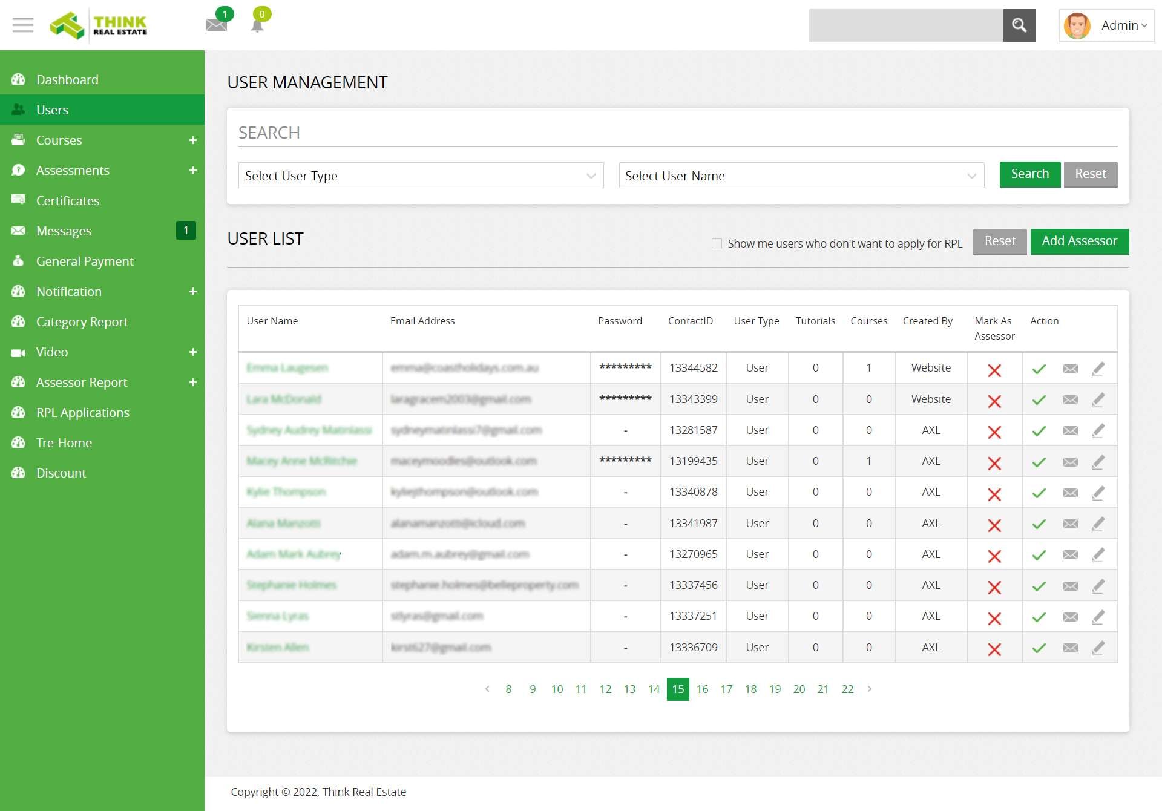Expand the Video sidebar submenu
This screenshot has height=811, width=1162.
tap(192, 352)
